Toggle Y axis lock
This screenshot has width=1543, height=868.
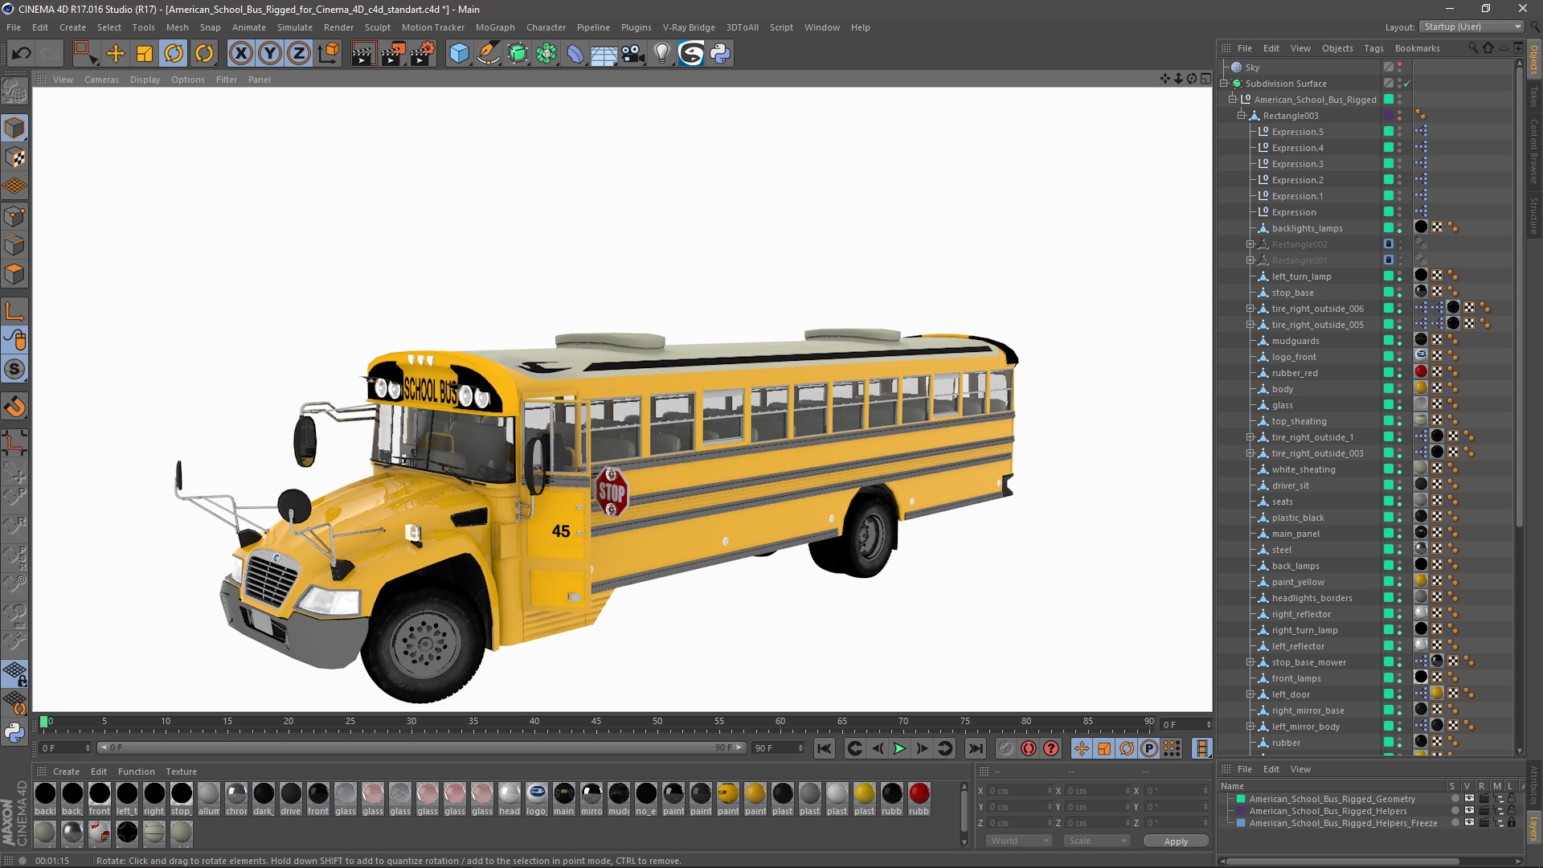270,54
